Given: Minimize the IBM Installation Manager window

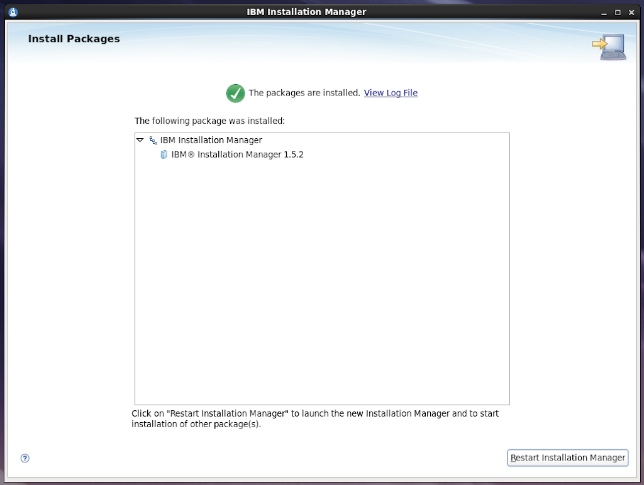Looking at the screenshot, I should click(x=604, y=12).
